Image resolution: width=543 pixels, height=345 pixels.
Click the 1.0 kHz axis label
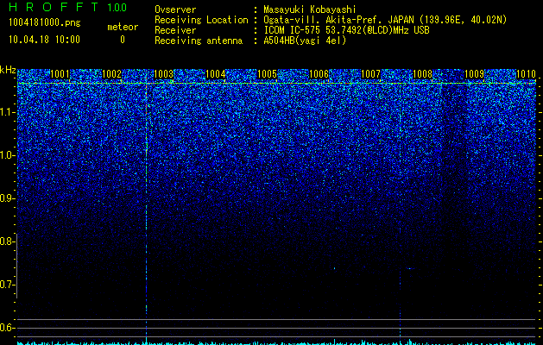click(7, 155)
